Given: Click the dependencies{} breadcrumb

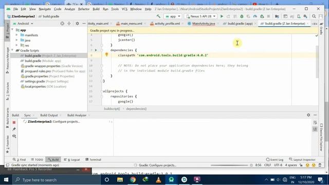Looking at the screenshot, I should pos(136,109).
